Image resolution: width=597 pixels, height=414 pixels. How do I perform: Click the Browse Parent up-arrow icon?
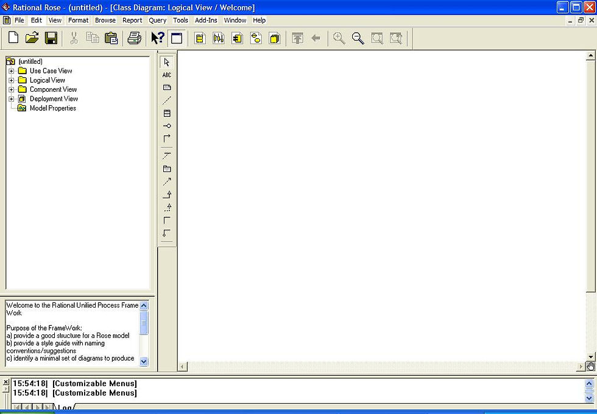coord(297,38)
